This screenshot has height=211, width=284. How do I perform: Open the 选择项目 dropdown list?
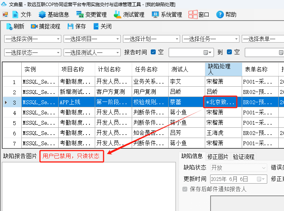tap(118, 39)
